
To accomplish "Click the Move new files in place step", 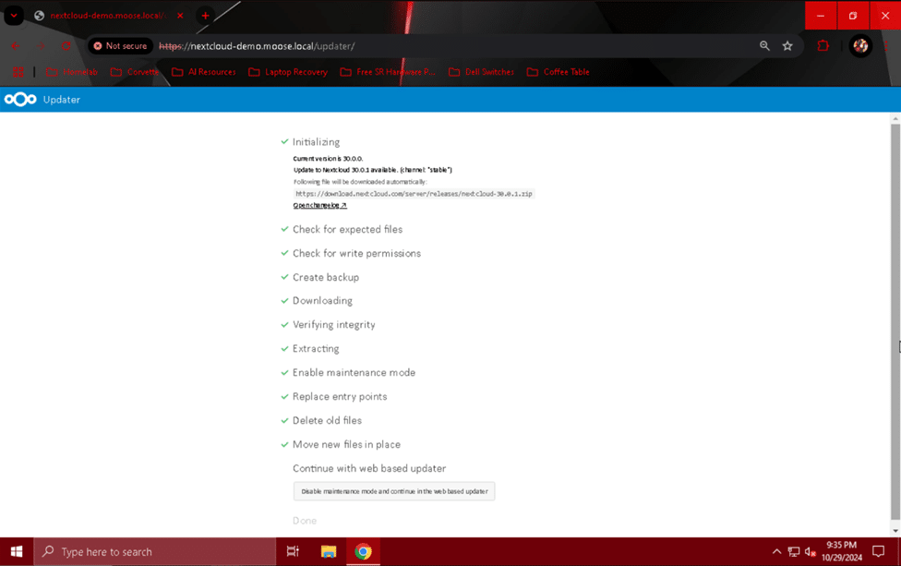I will pos(346,445).
